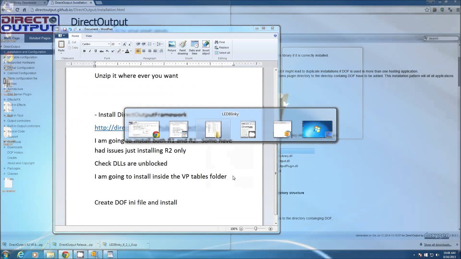
Task: Toggle Strikethrough formatting
Action: [101, 51]
